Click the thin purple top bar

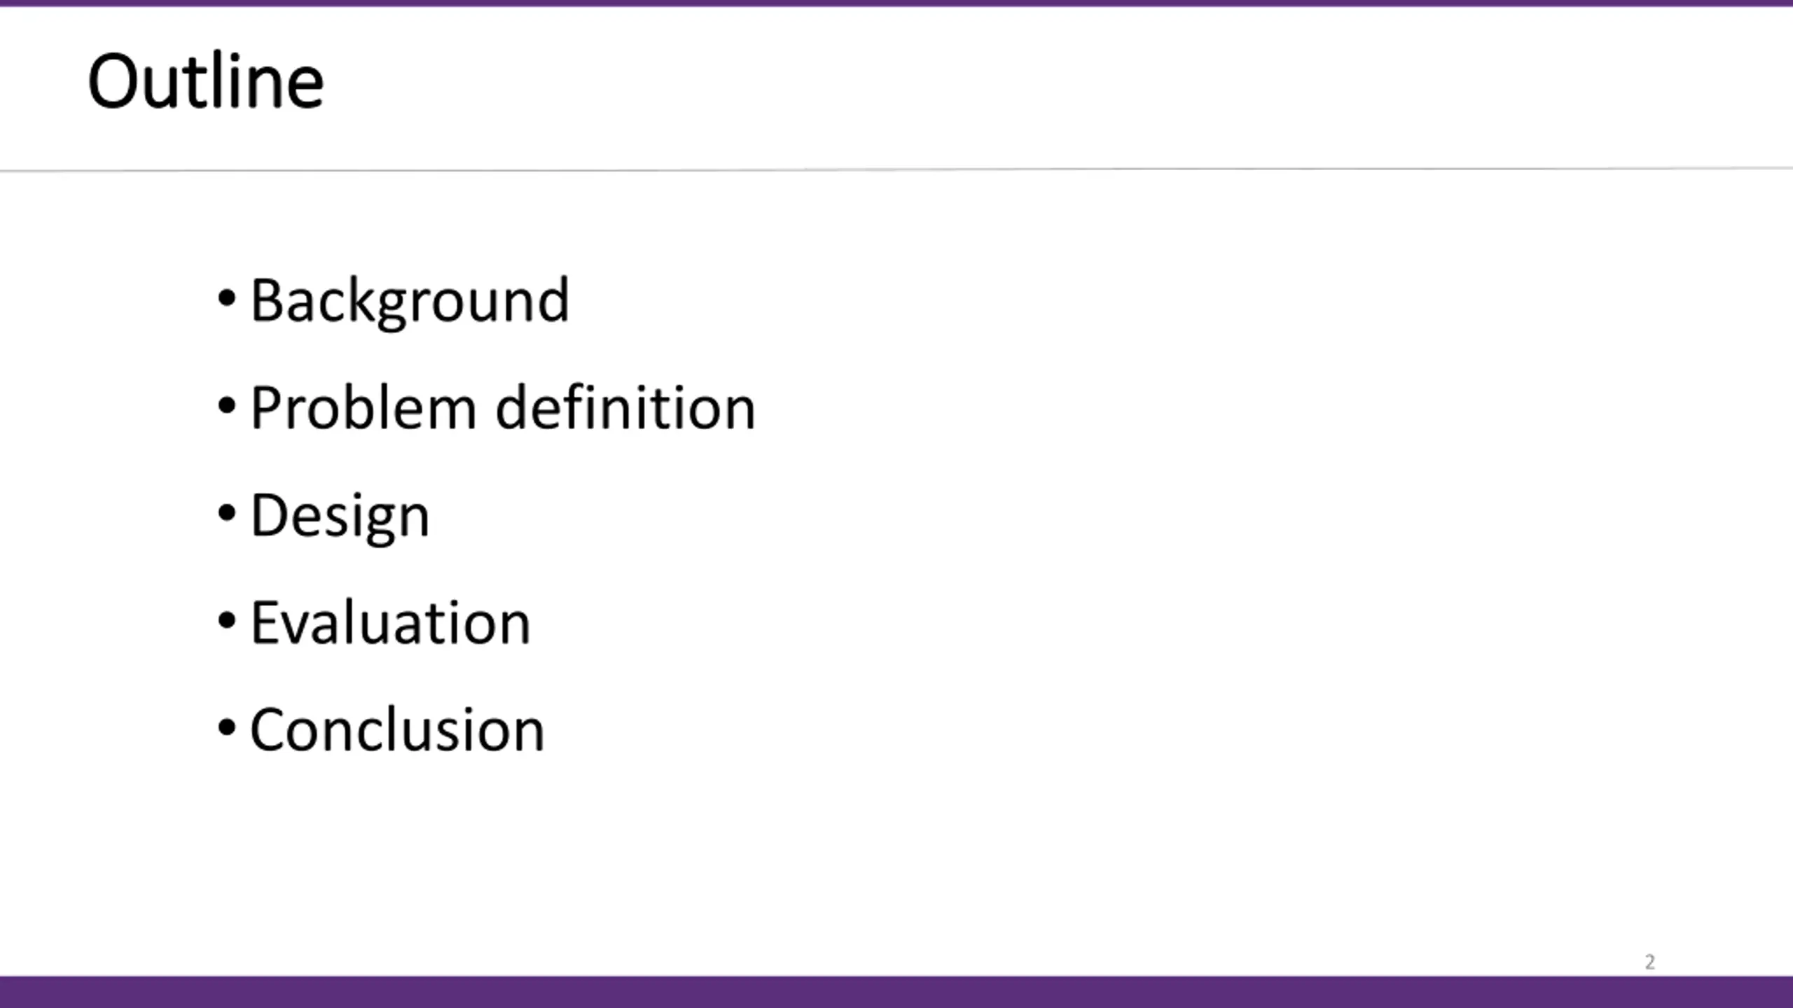point(896,3)
